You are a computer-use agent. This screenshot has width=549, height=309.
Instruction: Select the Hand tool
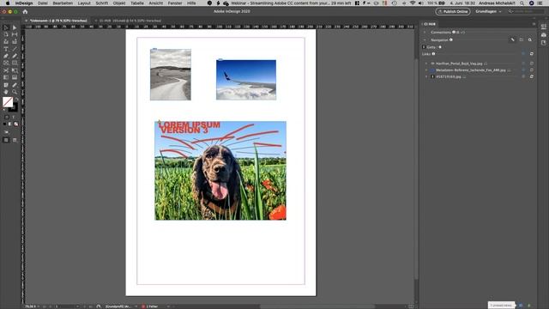pyautogui.click(x=6, y=92)
